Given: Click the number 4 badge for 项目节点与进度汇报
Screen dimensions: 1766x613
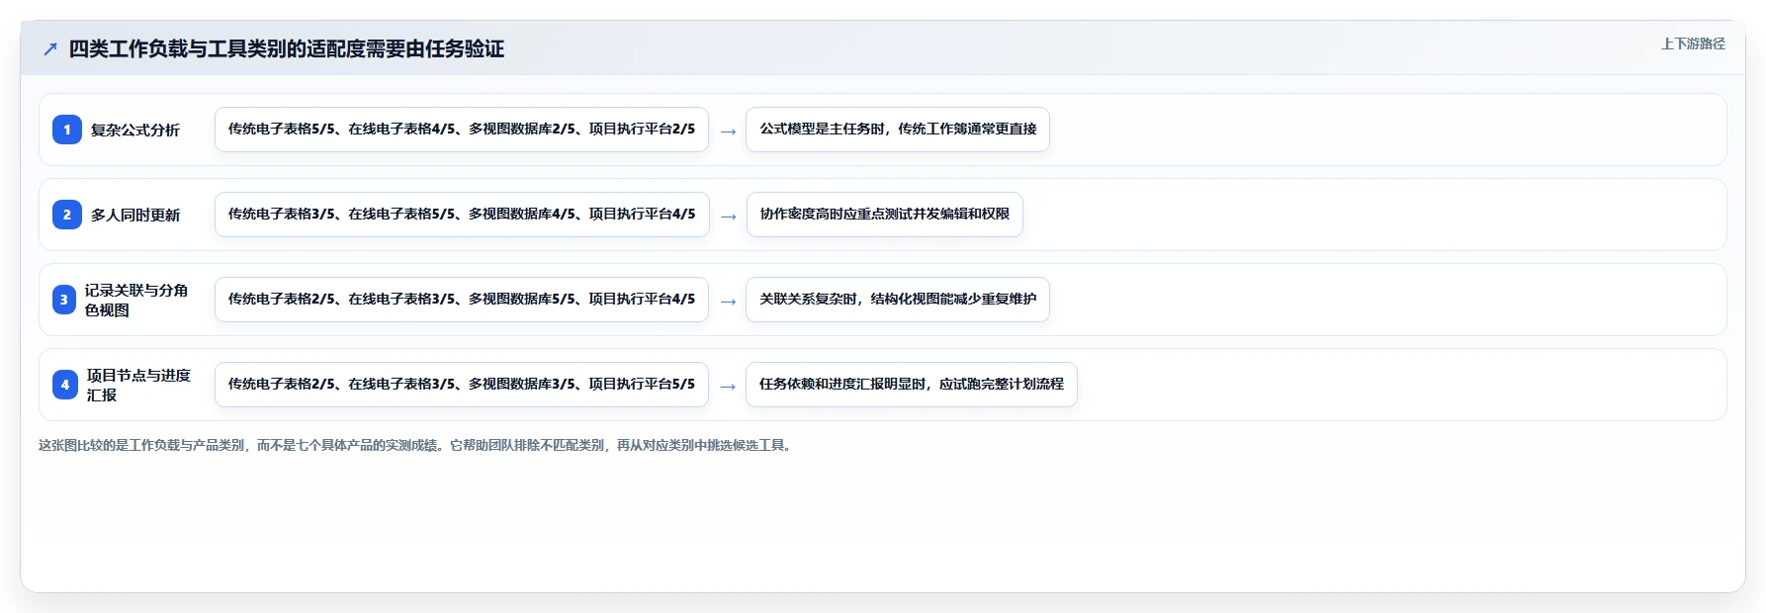Looking at the screenshot, I should [x=65, y=385].
